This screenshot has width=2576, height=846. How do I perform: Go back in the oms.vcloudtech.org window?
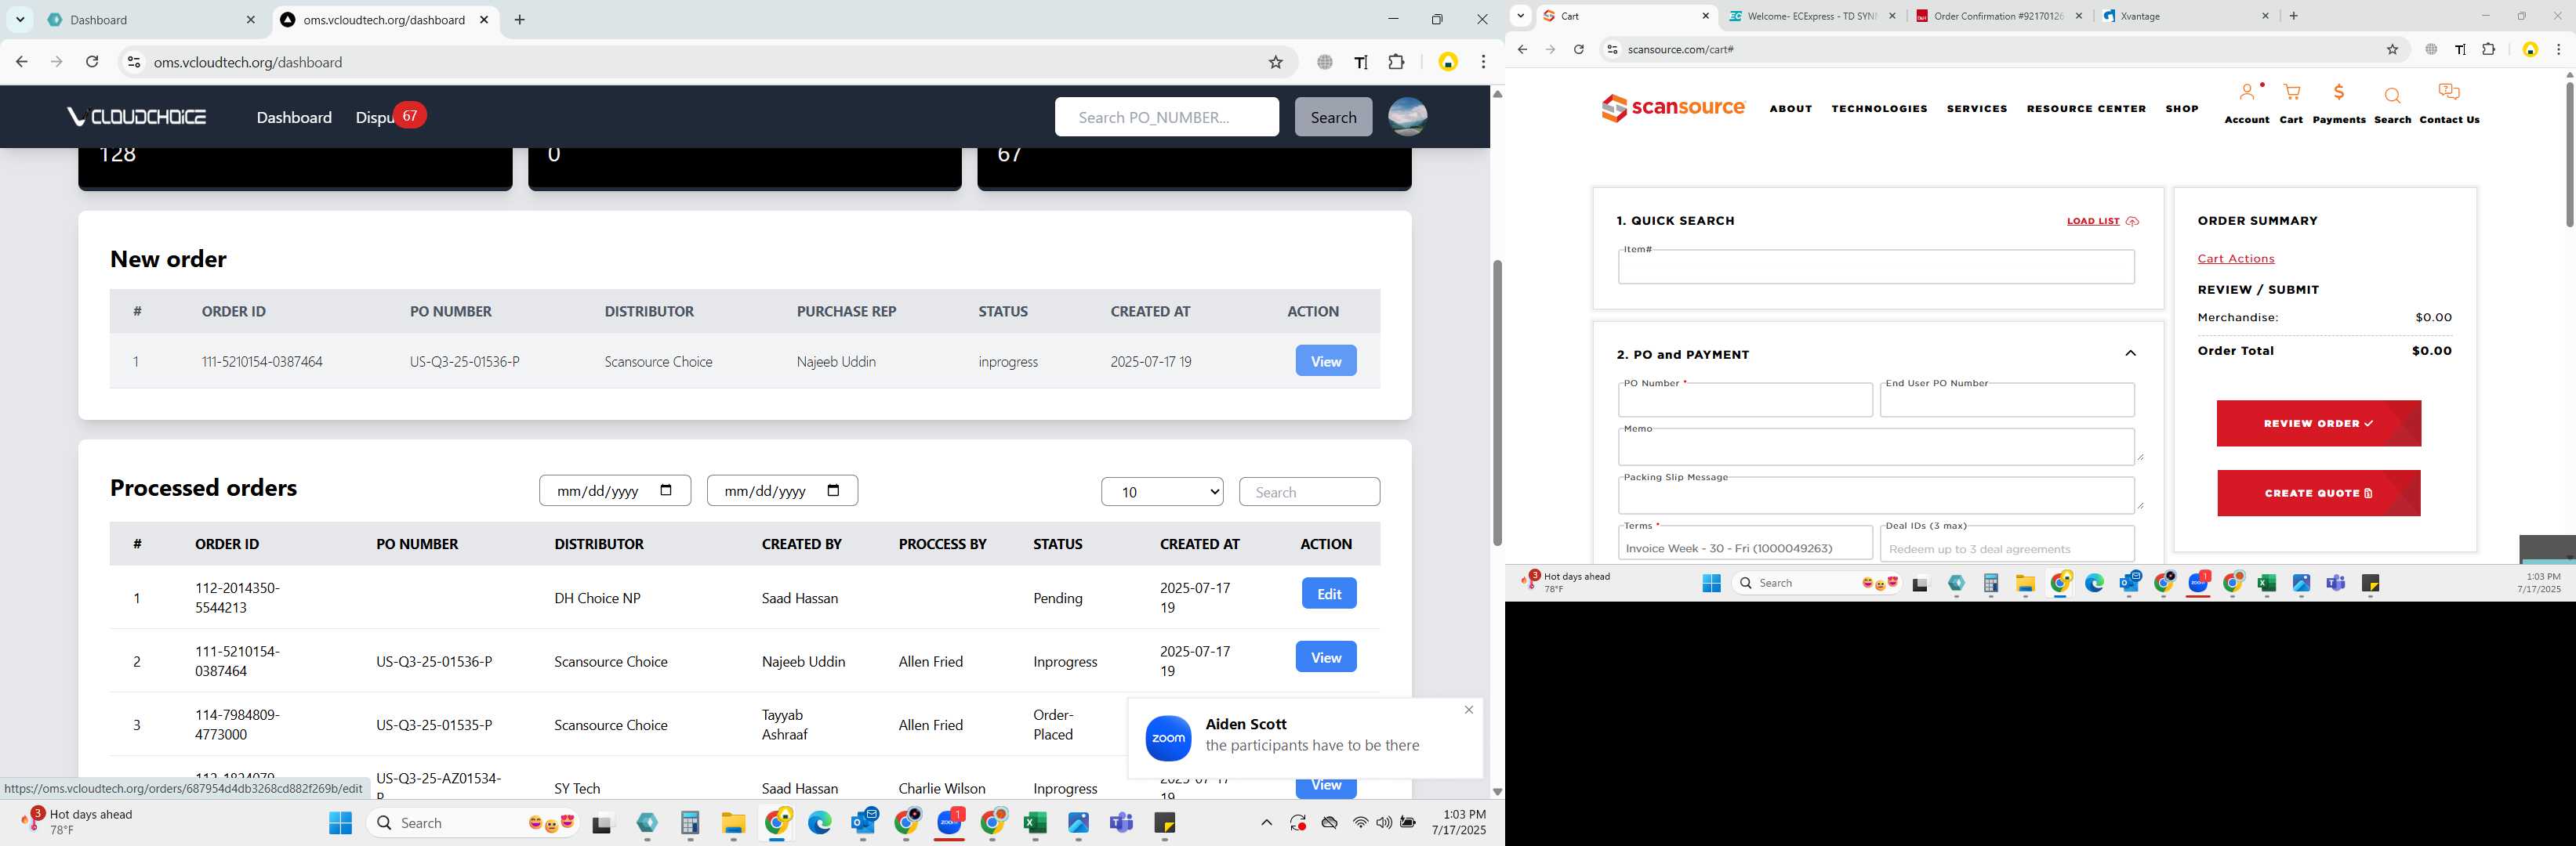tap(21, 62)
